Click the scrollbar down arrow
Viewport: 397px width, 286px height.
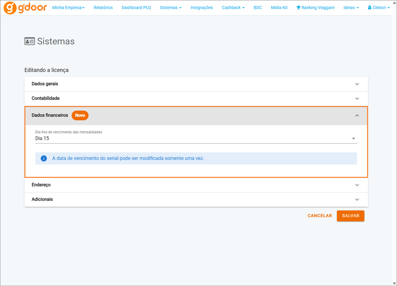394,283
